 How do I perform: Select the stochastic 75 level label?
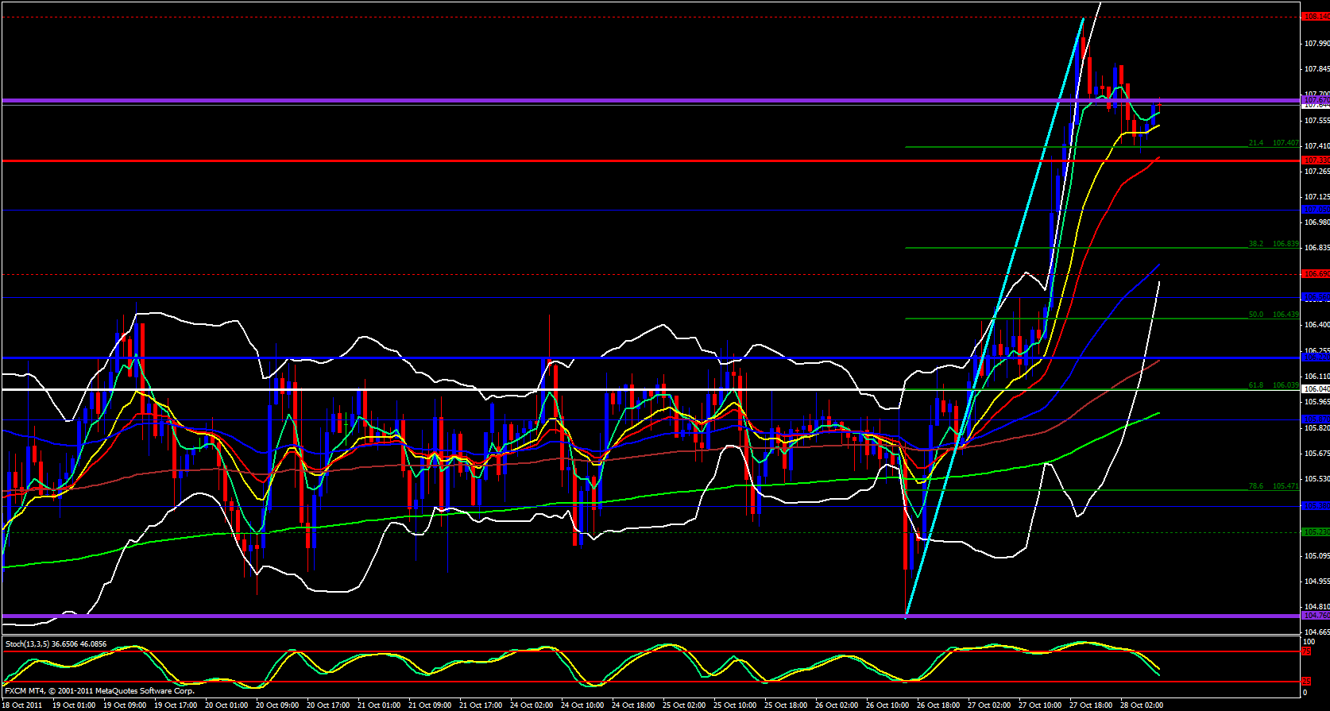[1306, 651]
